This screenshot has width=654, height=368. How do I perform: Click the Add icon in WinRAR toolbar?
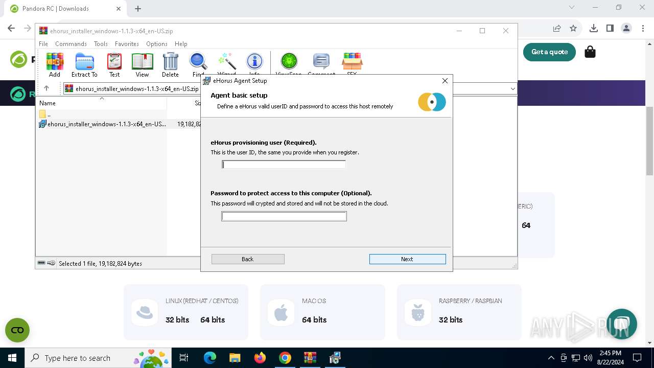click(55, 64)
